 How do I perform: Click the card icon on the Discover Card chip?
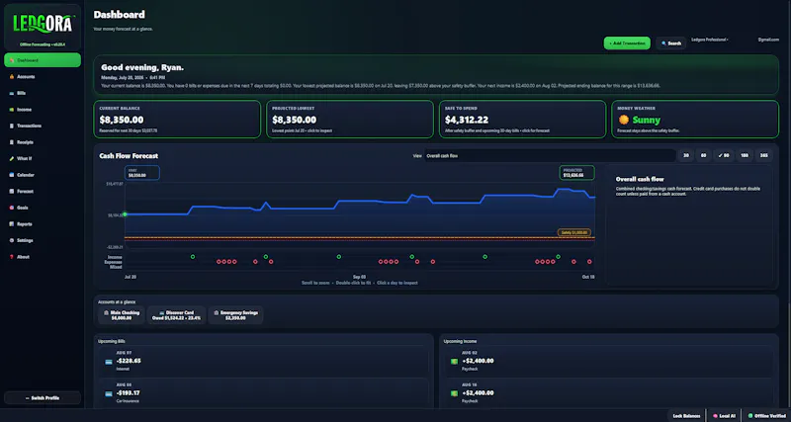click(162, 312)
